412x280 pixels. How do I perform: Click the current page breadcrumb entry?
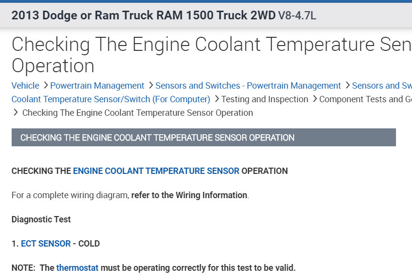[137, 113]
